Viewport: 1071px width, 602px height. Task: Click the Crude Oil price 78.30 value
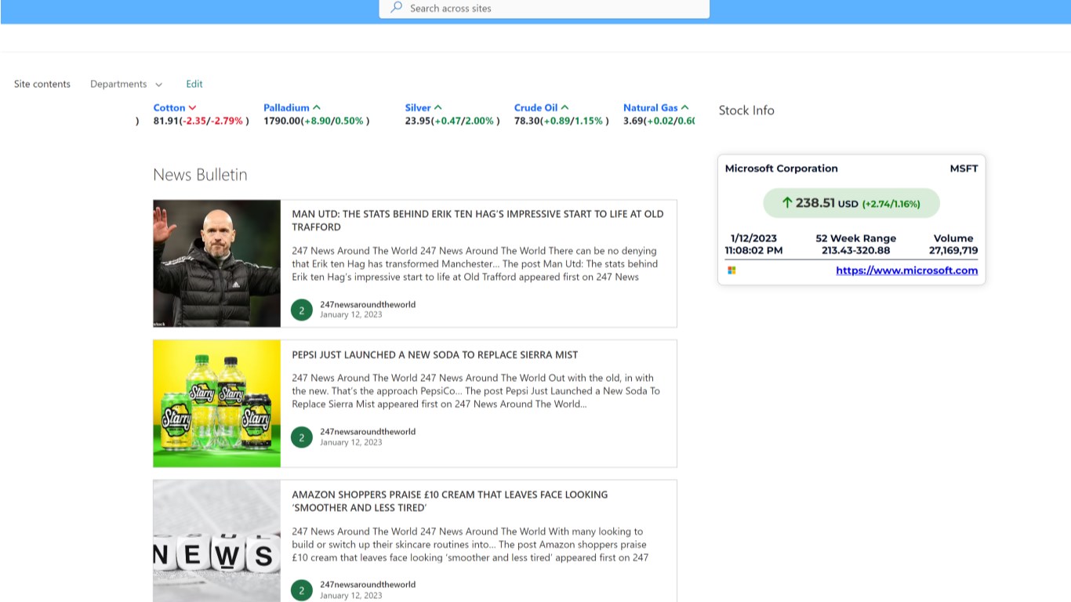(x=527, y=121)
